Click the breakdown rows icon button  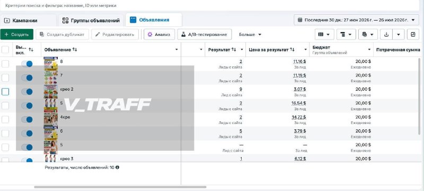pos(346,34)
